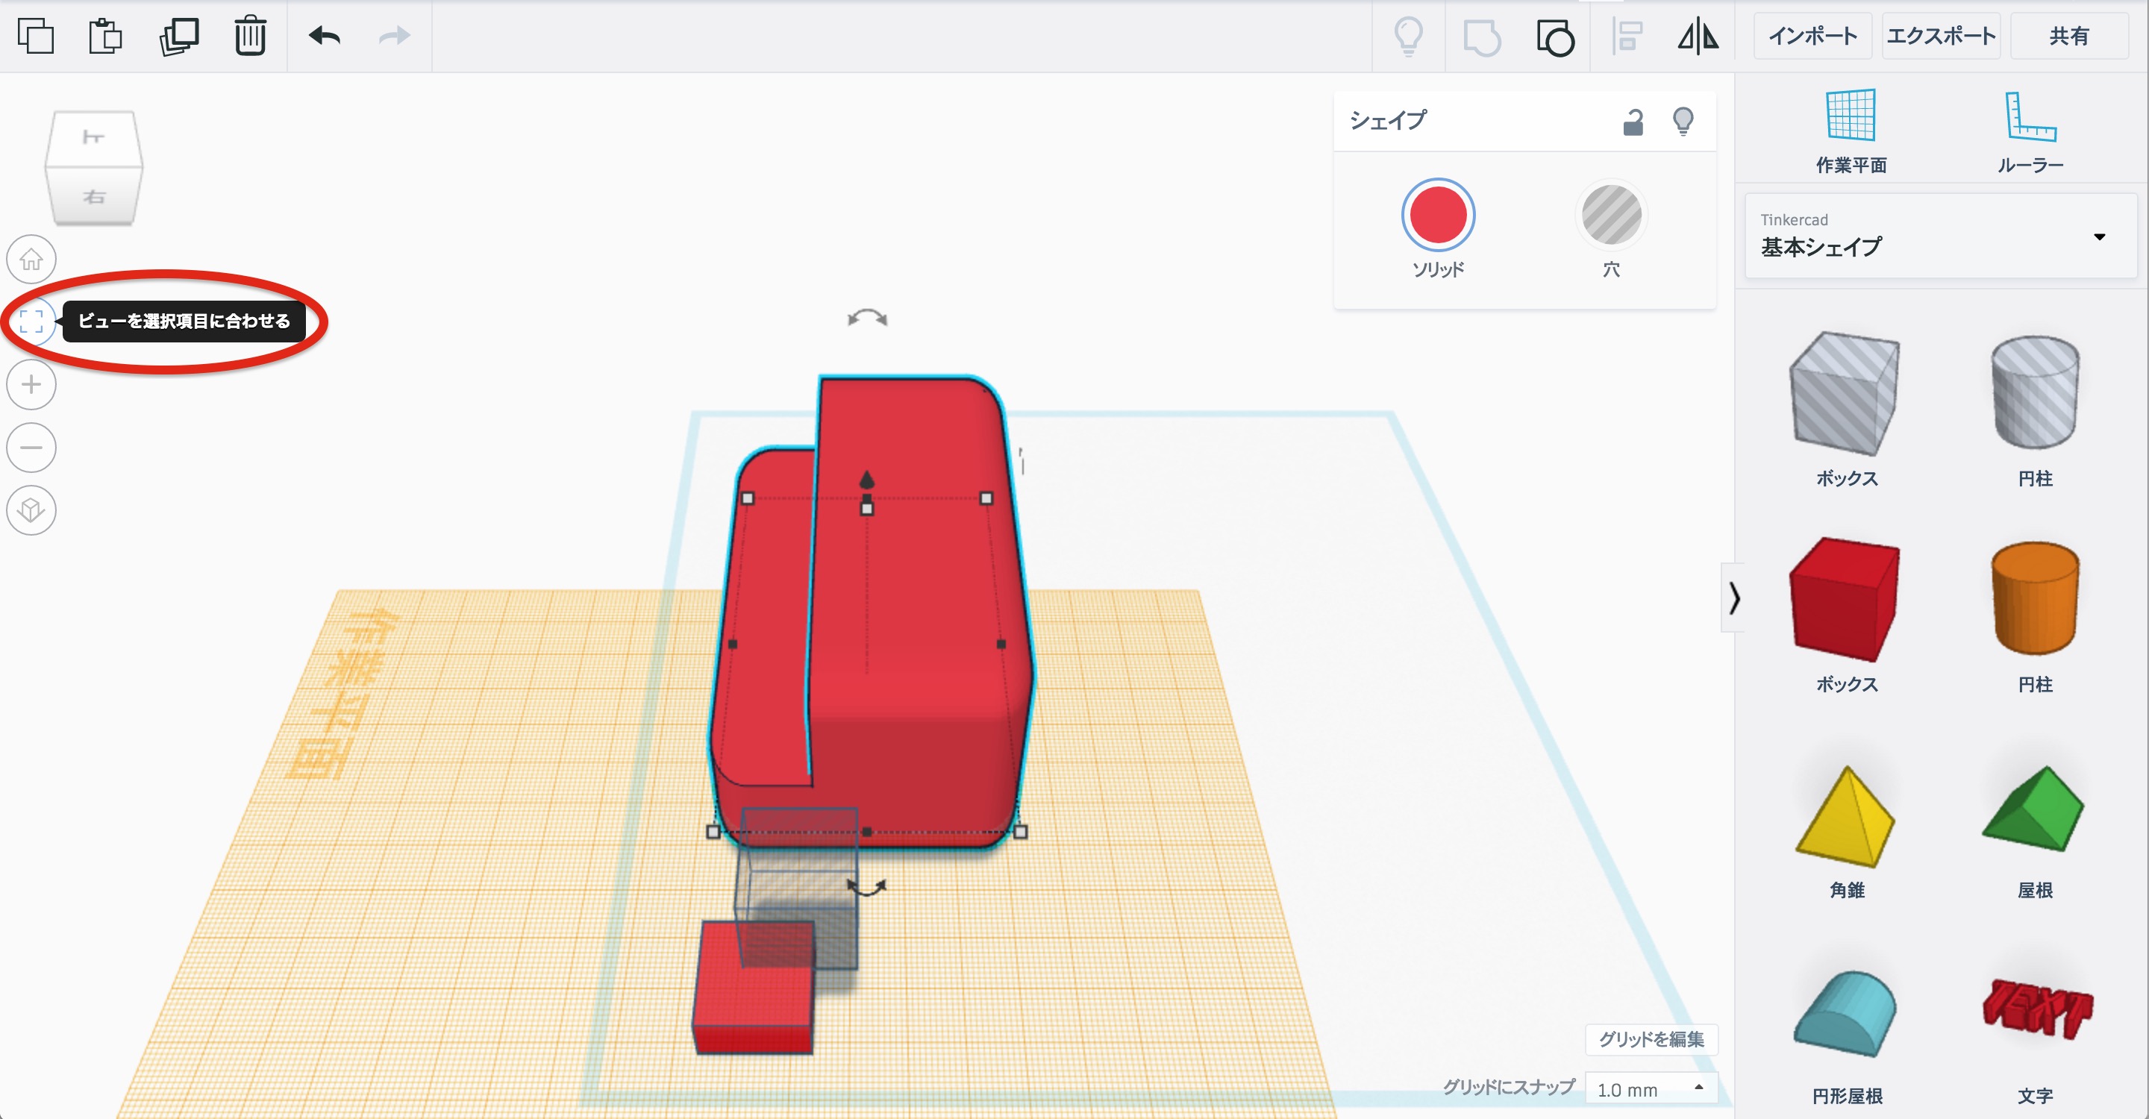Fit view to selection icon
Viewport: 2149px width, 1119px height.
pyautogui.click(x=31, y=321)
